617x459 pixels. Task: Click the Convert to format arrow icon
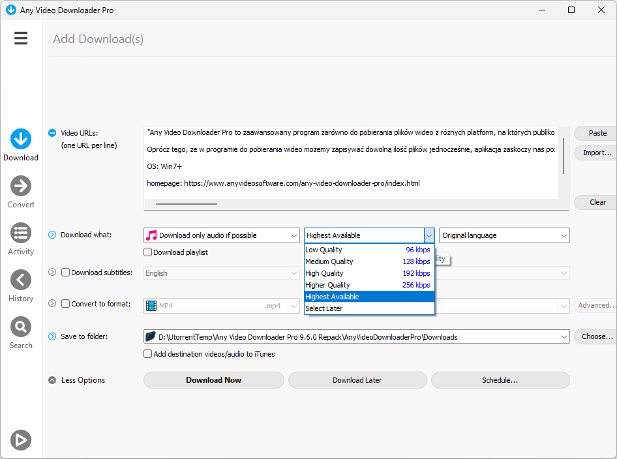click(52, 304)
